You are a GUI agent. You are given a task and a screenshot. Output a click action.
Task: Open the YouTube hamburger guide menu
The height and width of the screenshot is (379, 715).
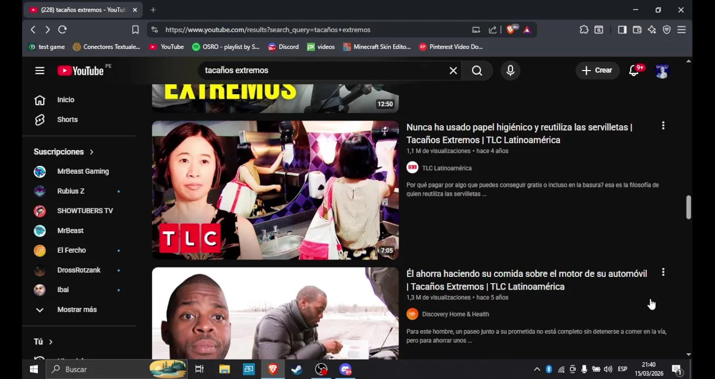pos(39,71)
